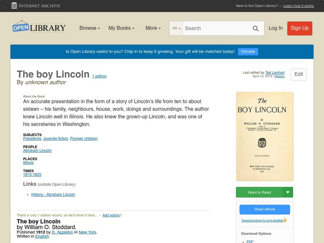This screenshot has width=324, height=243.
Task: Click the Open Library logo
Action: pyautogui.click(x=39, y=28)
